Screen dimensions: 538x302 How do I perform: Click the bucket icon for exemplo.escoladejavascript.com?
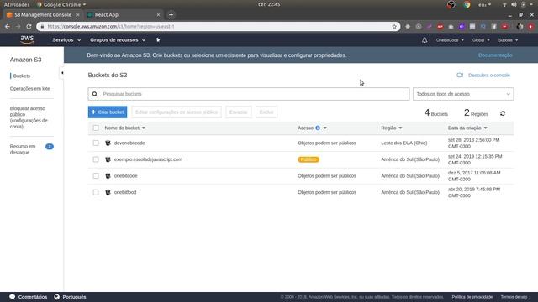click(x=108, y=159)
